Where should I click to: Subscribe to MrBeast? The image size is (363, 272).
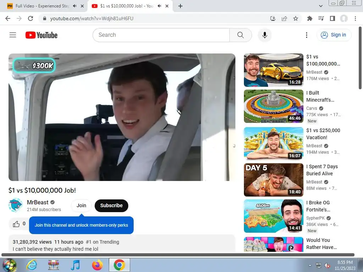pos(111,205)
